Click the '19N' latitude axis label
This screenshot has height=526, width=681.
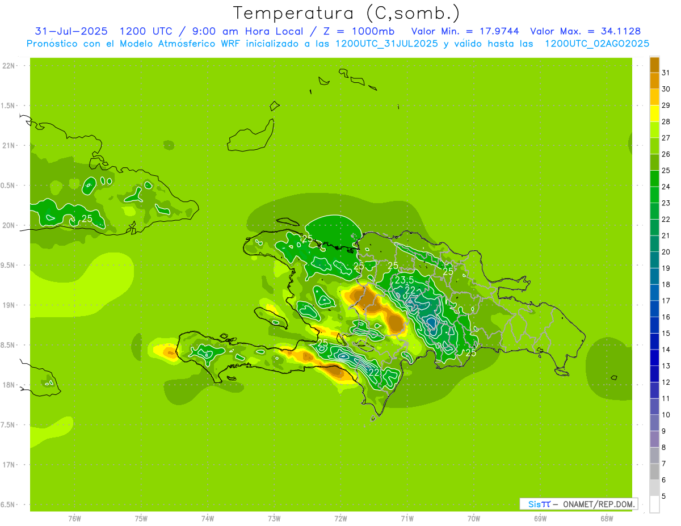tap(9, 305)
